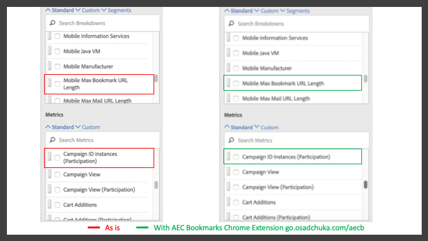Click search magnifier icon in left Metrics search
Viewport: 428px width, 241px height.
click(x=52, y=140)
